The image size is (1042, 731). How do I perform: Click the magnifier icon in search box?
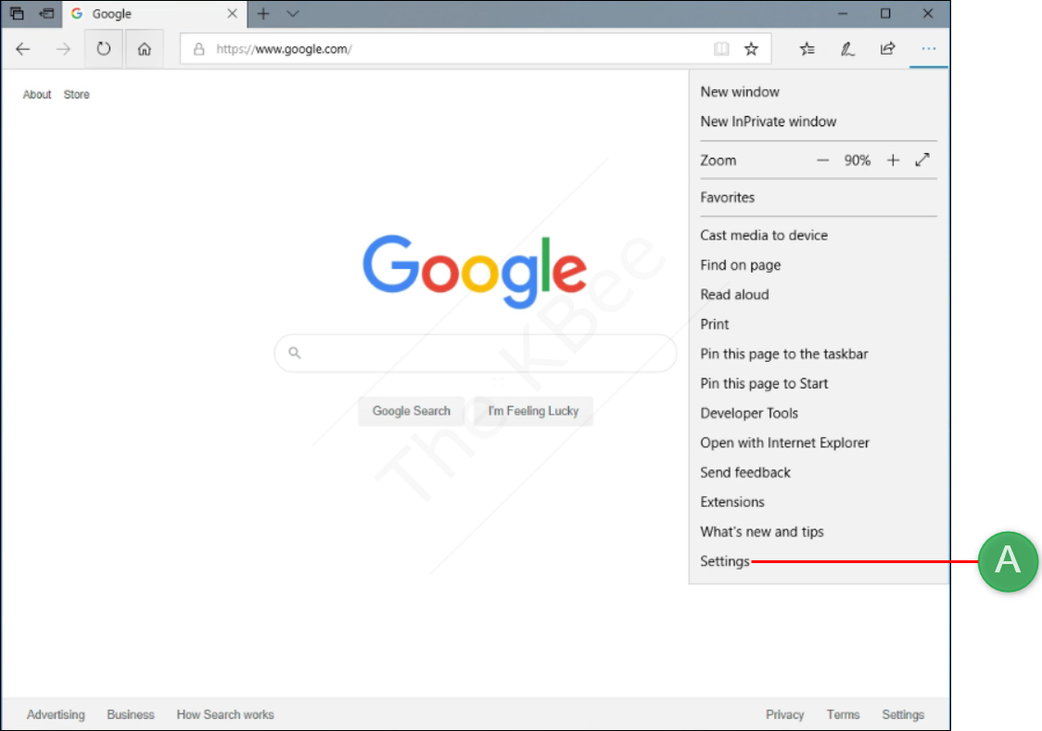[295, 353]
